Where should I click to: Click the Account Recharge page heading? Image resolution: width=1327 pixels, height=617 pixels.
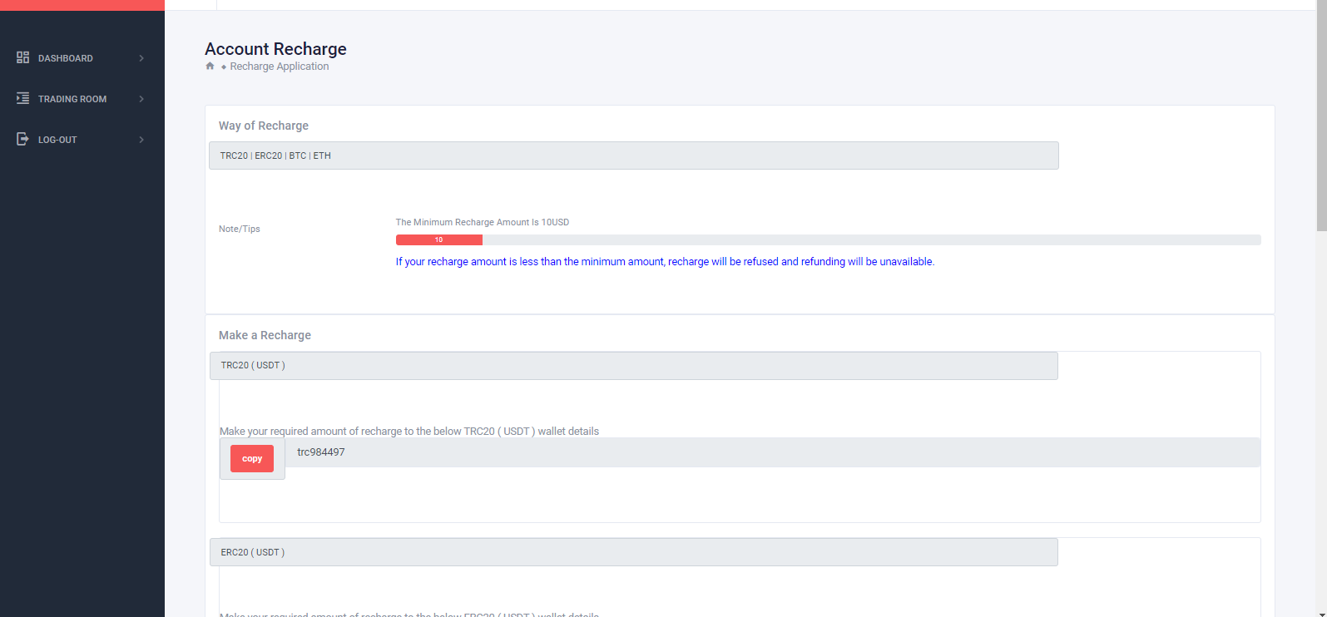tap(275, 49)
